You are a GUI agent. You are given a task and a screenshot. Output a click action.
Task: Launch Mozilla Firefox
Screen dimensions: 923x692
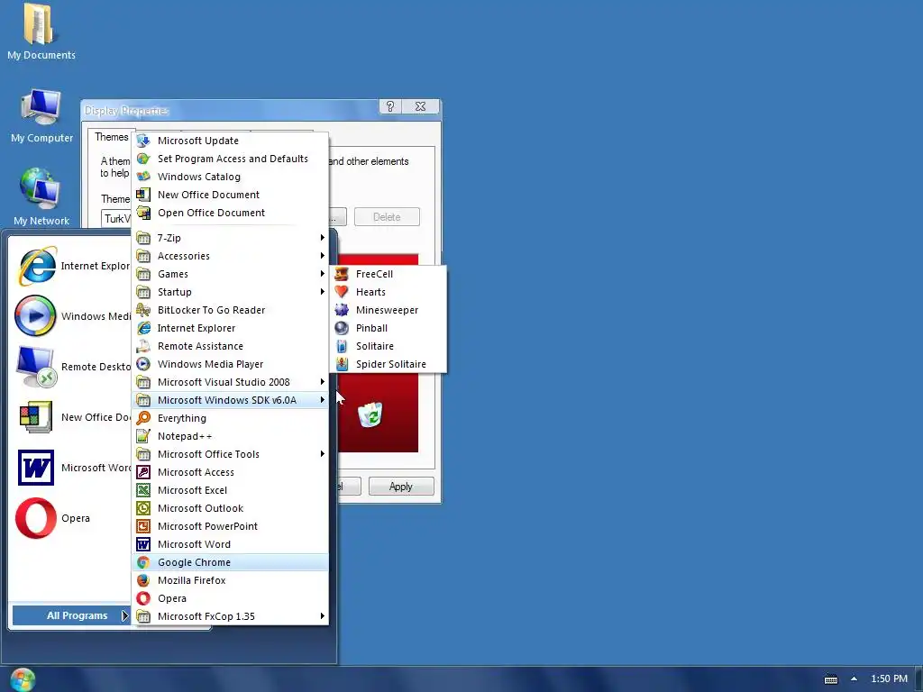point(230,580)
